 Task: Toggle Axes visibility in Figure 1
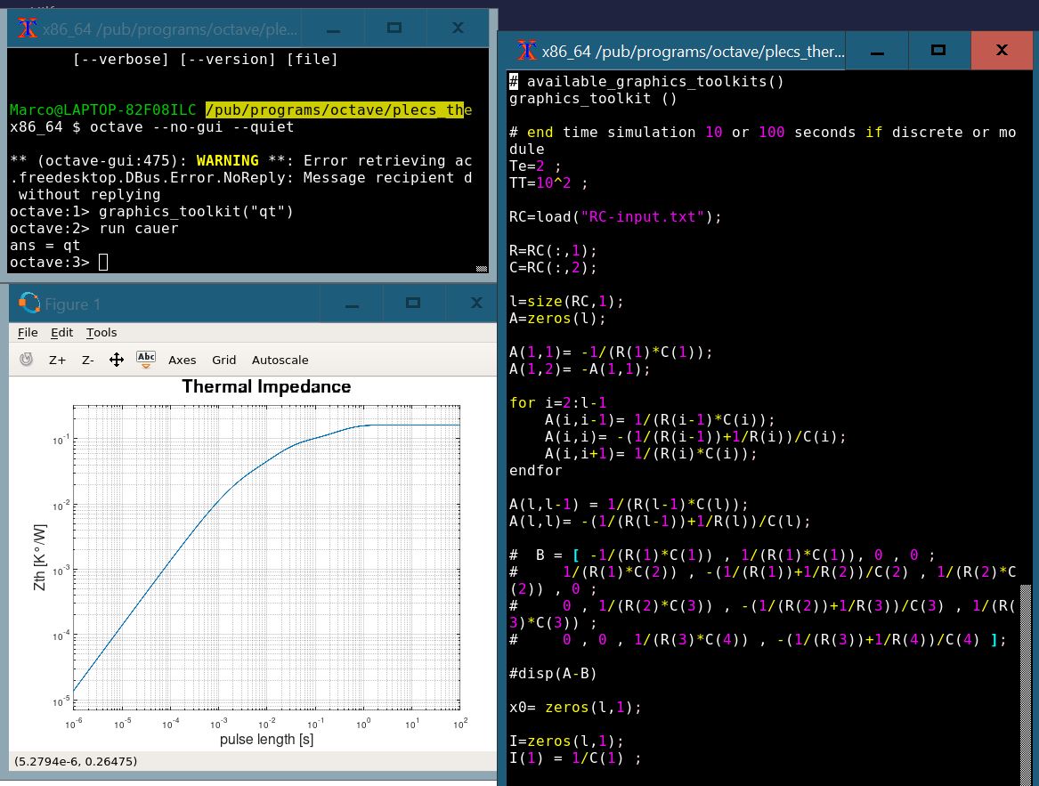tap(182, 360)
